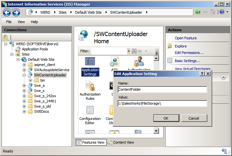
Task: Expand the bin folder node
Action: (x=30, y=80)
